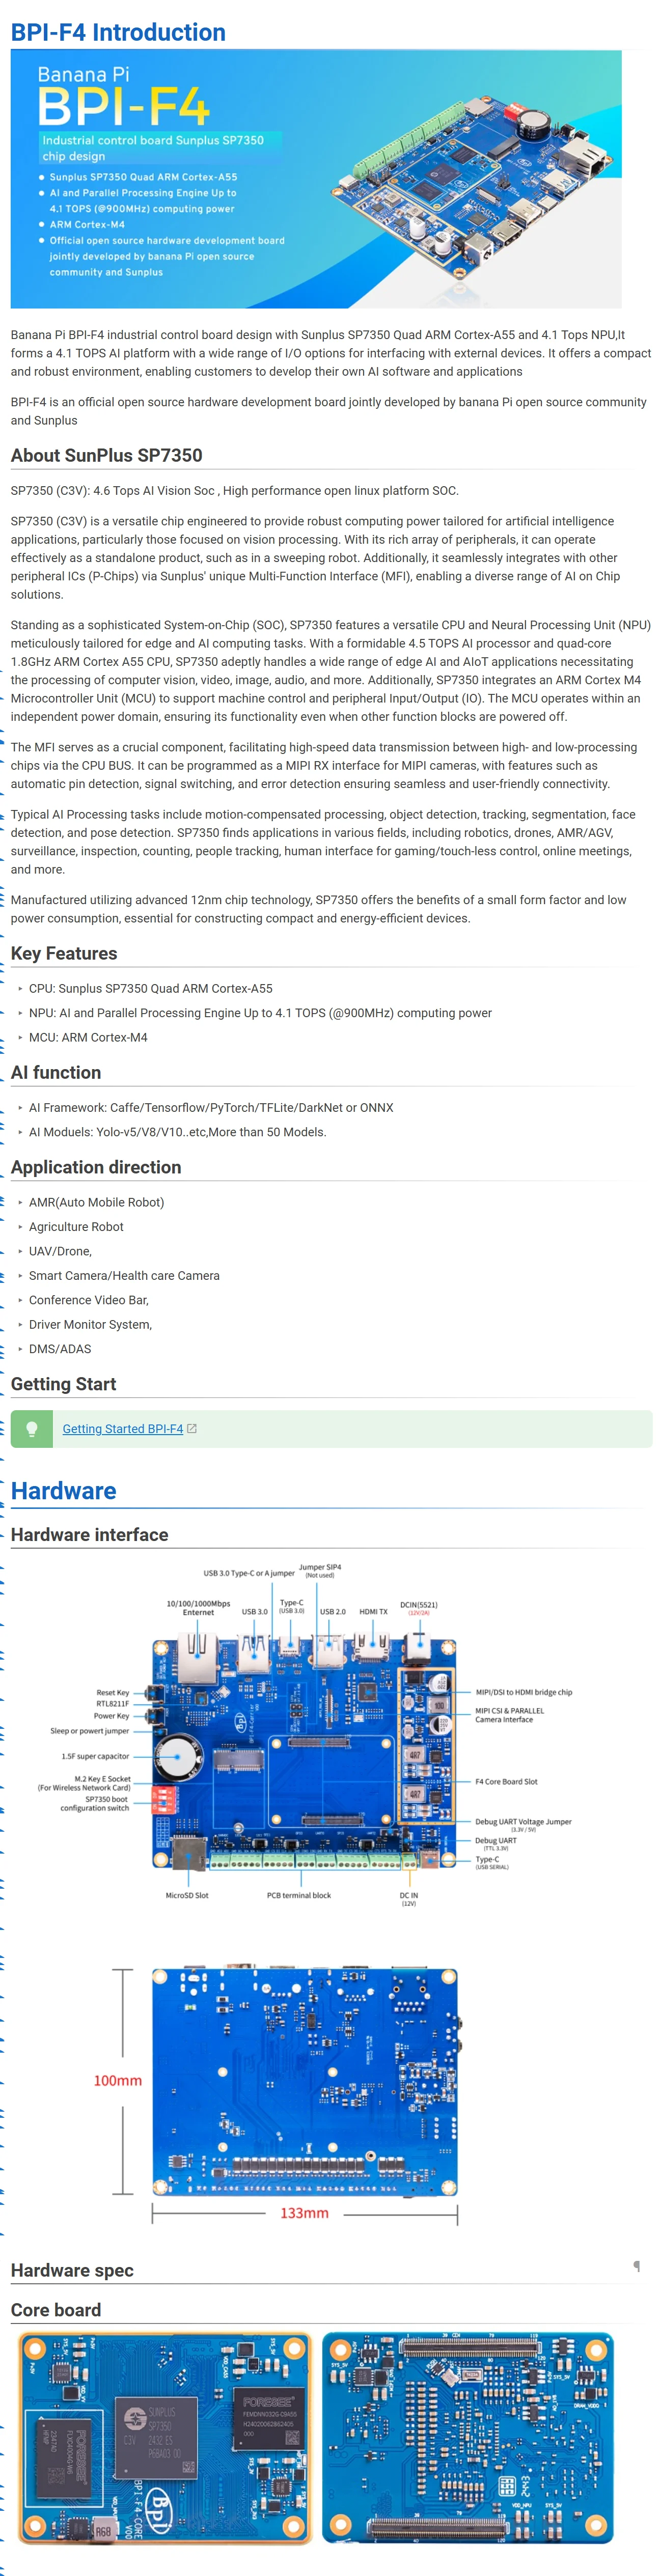Image resolution: width=661 pixels, height=2576 pixels.
Task: Click the green lightbulb tip icon
Action: pos(32,1428)
